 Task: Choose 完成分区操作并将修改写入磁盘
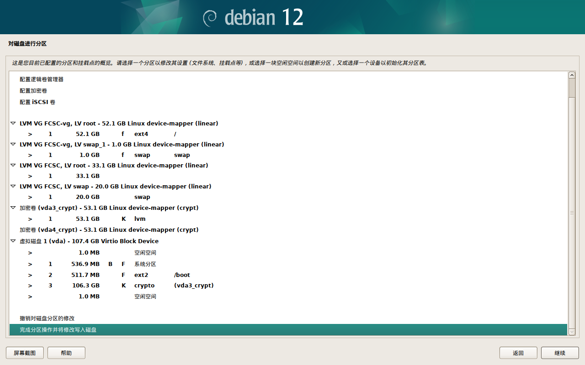pos(288,330)
